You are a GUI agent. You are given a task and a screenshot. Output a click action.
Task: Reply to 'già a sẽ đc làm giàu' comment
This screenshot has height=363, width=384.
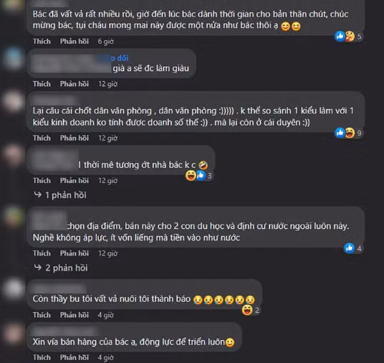75,84
